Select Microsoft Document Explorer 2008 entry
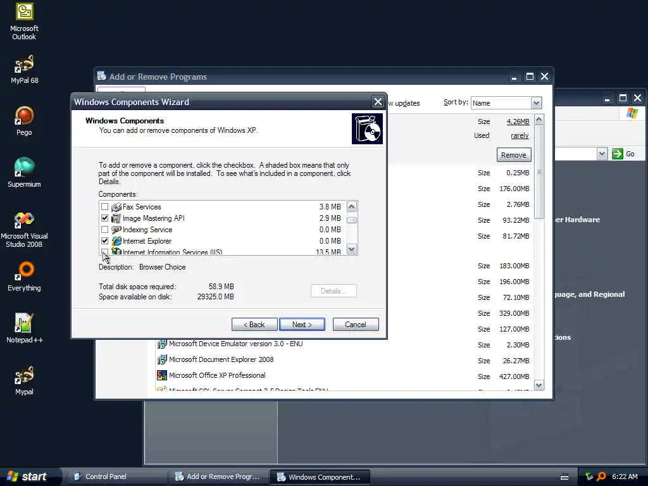 pyautogui.click(x=221, y=359)
